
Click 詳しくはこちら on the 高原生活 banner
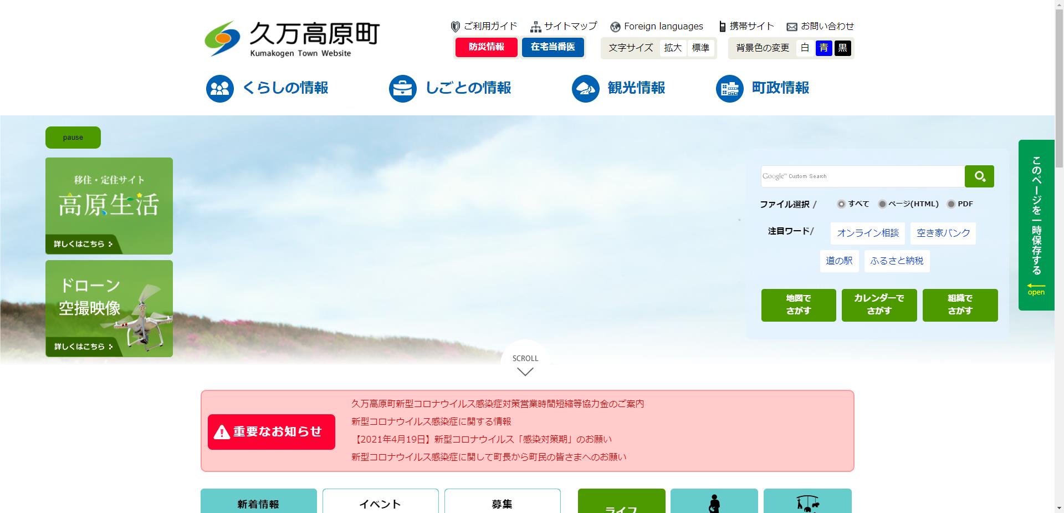point(81,243)
